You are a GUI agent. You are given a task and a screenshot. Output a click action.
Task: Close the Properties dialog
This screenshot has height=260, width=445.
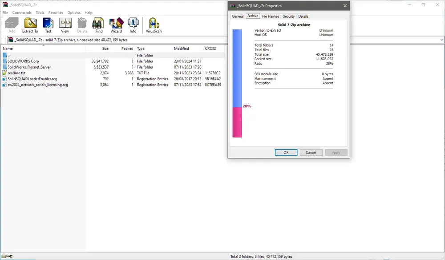click(345, 6)
